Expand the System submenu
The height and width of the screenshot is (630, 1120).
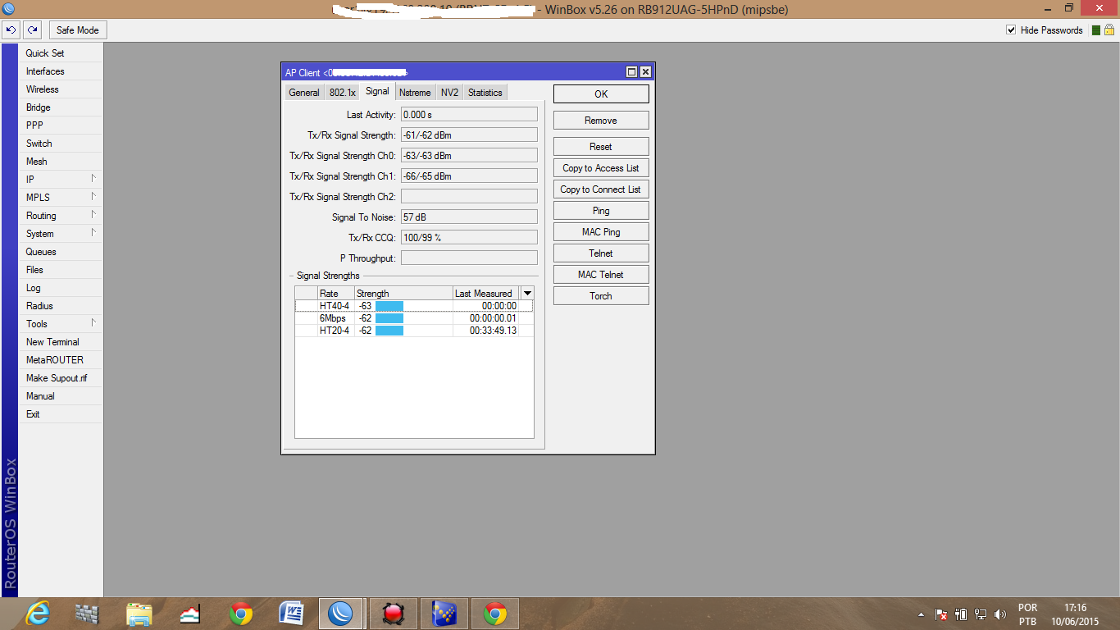61,234
